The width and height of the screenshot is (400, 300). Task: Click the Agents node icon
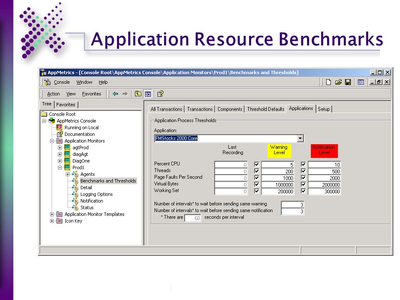75,174
